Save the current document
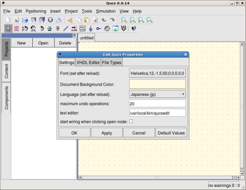This screenshot has width=246, height=190. (33, 20)
